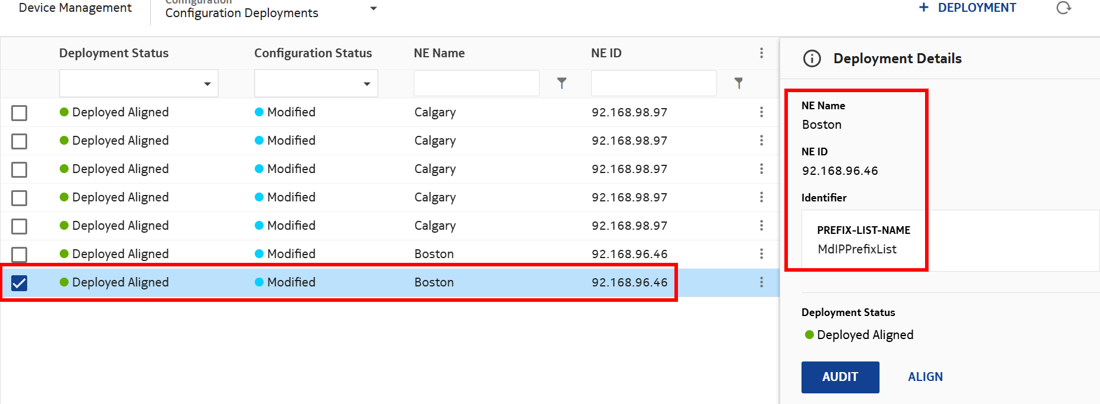Click the NE Name filter text field
Screen dimensions: 1100x404
(476, 83)
